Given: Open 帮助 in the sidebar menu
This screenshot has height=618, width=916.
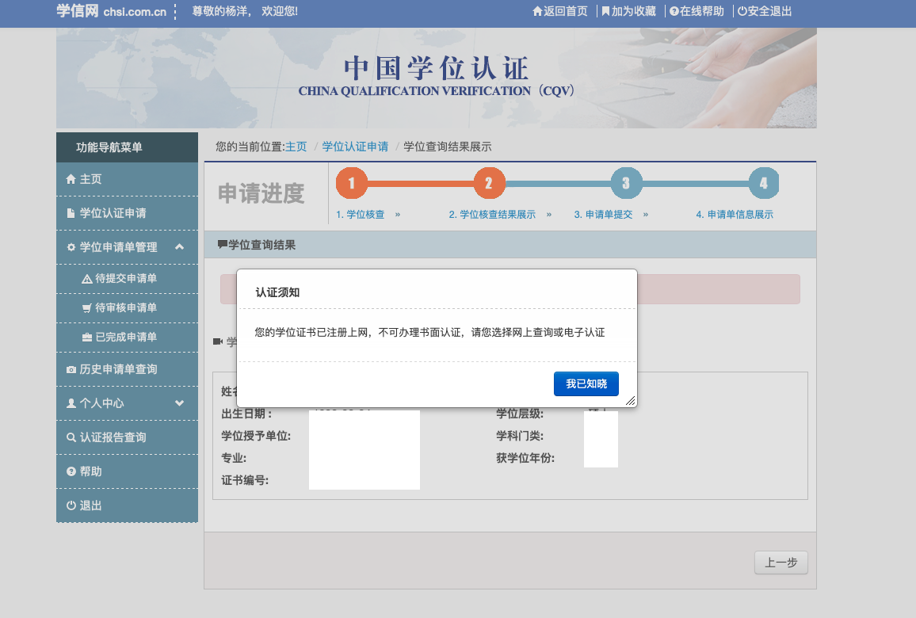Looking at the screenshot, I should pos(90,471).
